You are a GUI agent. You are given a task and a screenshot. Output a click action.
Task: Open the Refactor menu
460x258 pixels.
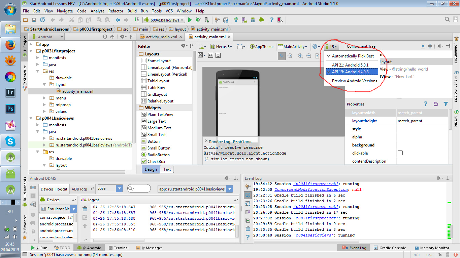point(116,11)
